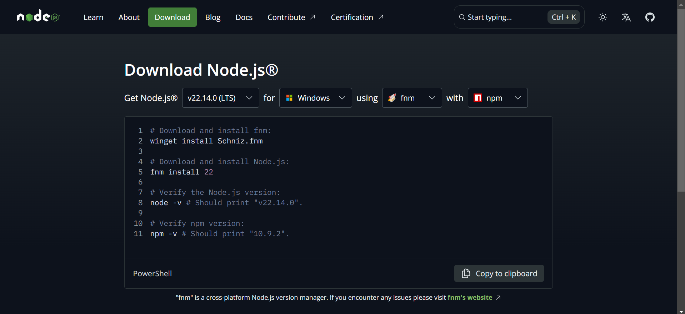This screenshot has height=314, width=685.
Task: Click the chevron in the version selector
Action: 249,98
